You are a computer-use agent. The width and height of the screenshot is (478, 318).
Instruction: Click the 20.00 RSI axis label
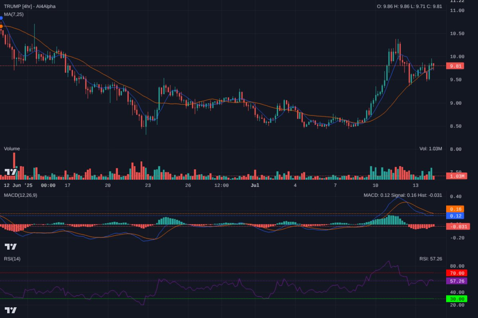(457, 305)
